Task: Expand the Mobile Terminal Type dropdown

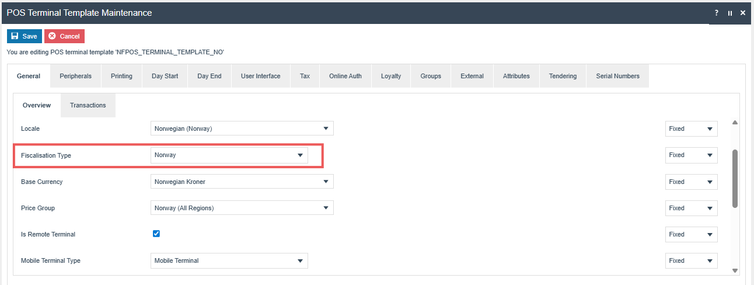Action: (229, 260)
